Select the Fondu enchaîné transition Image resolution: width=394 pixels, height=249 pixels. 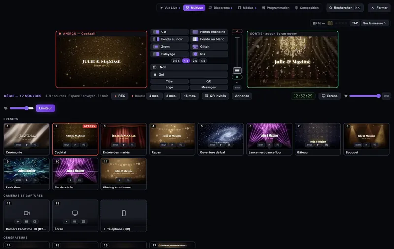click(208, 32)
